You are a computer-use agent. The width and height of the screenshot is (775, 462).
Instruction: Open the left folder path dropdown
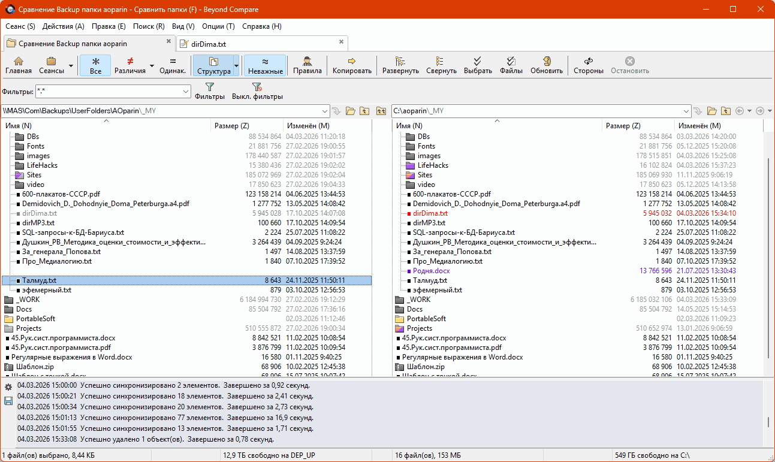click(325, 111)
